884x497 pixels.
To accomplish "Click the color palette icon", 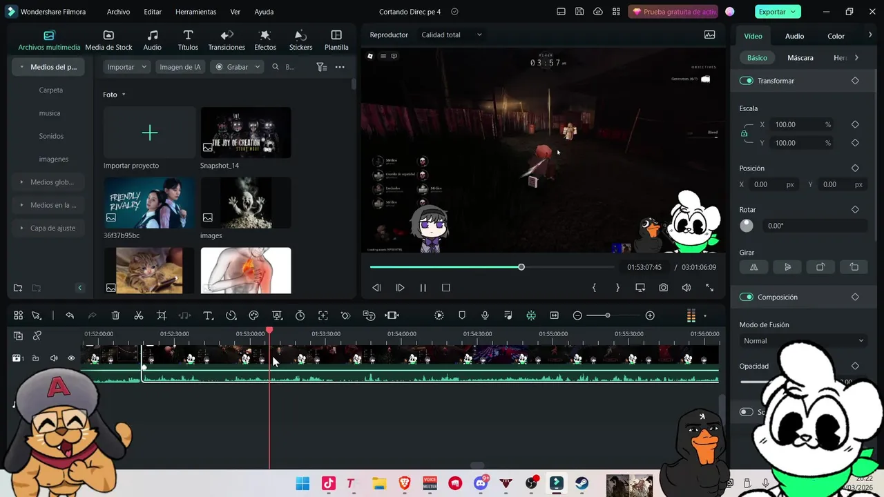I will (253, 315).
